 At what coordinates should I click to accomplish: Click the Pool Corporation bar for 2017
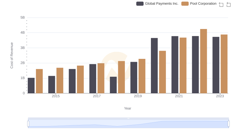(101, 78)
